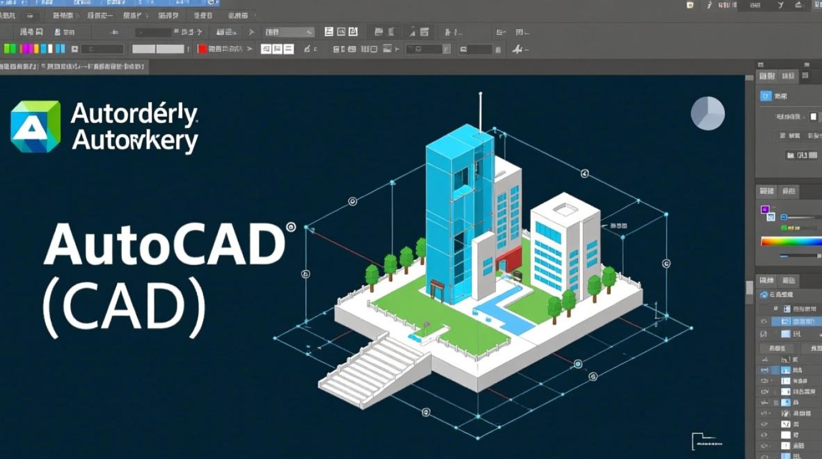Viewport: 822px width, 459px height.
Task: Switch to first tab of the layers panel
Action: [x=766, y=280]
